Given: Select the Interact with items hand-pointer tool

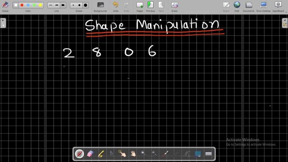Looking at the screenshot, I should (122, 154).
